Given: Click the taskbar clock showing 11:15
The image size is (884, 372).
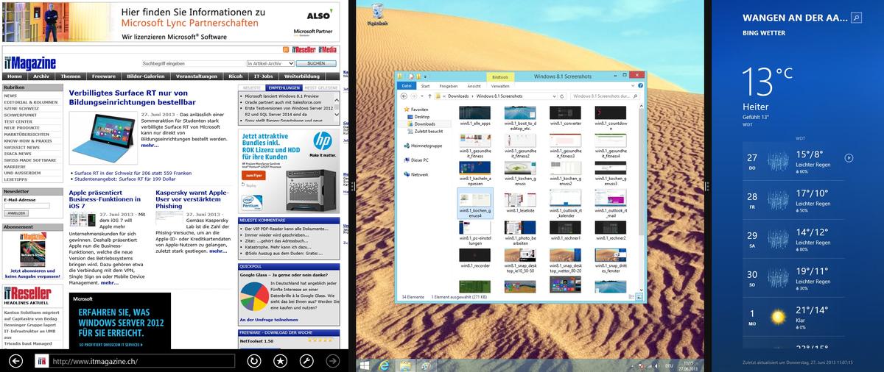Looking at the screenshot, I should pyautogui.click(x=688, y=364).
